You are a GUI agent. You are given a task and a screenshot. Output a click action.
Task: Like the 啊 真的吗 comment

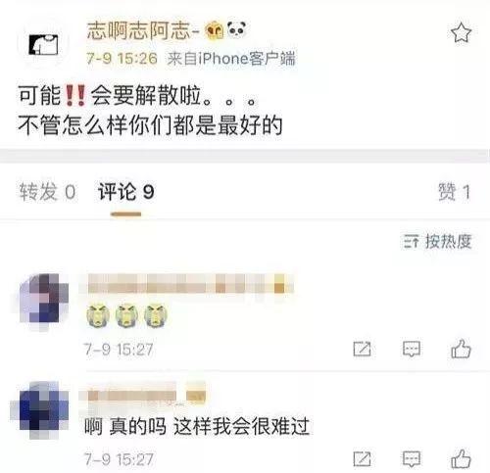461,458
